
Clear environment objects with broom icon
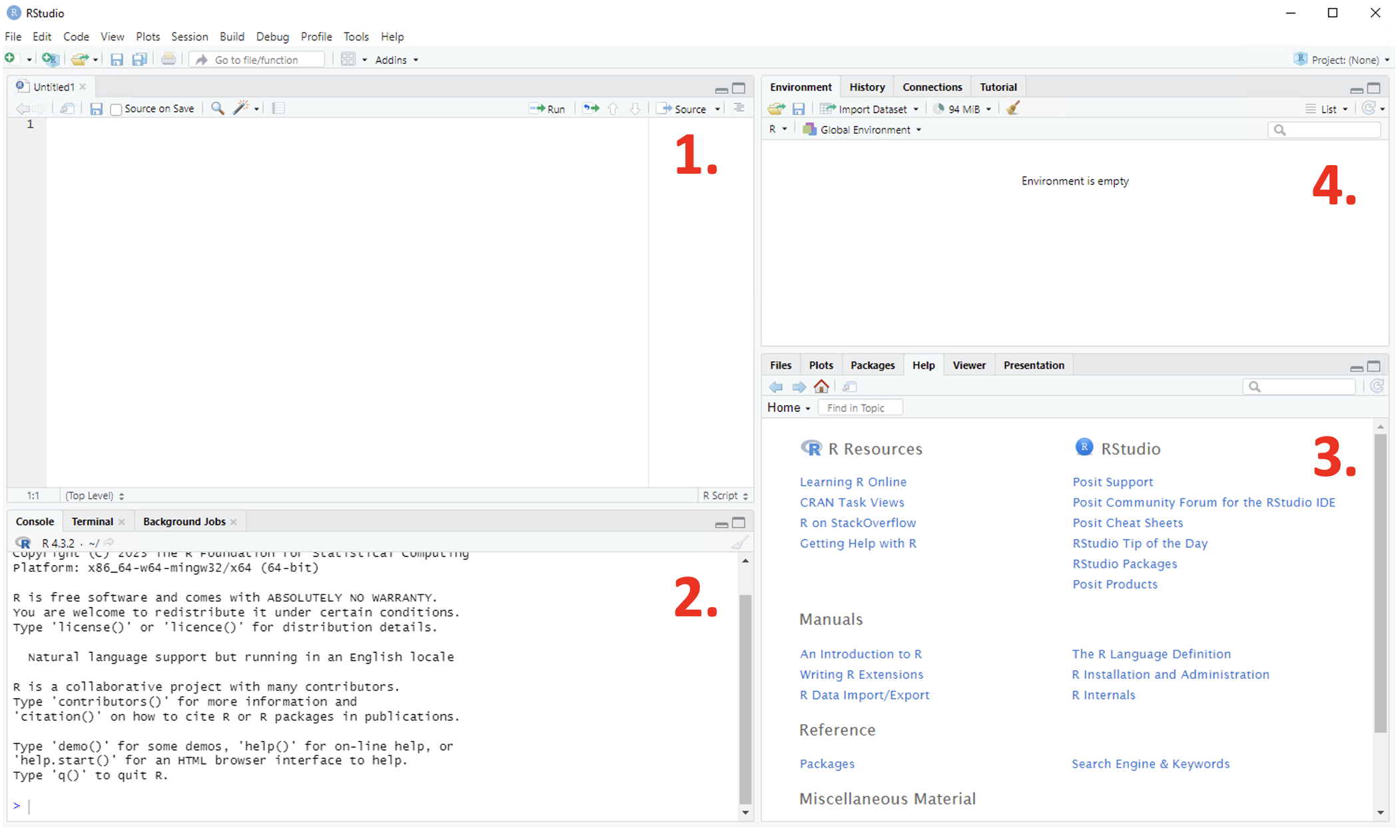(x=1013, y=108)
